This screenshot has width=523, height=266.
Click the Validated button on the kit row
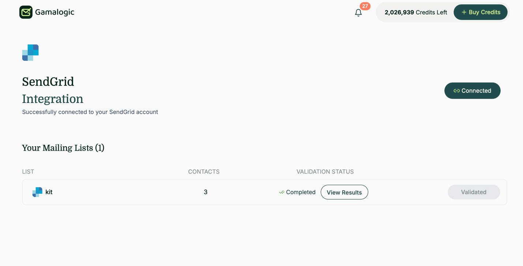(474, 192)
